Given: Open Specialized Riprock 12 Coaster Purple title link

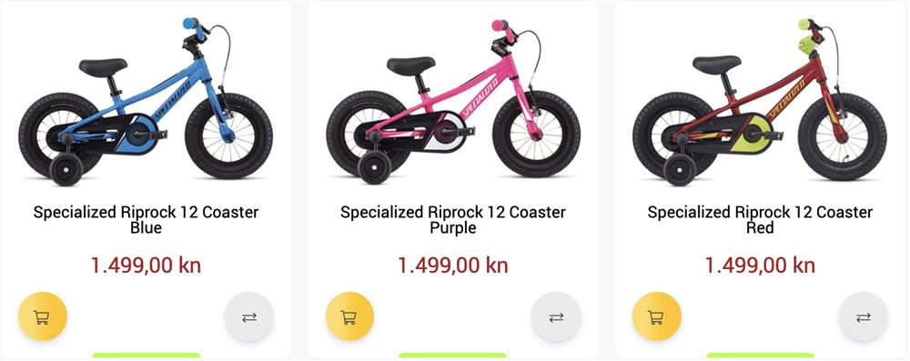Looking at the screenshot, I should point(453,219).
